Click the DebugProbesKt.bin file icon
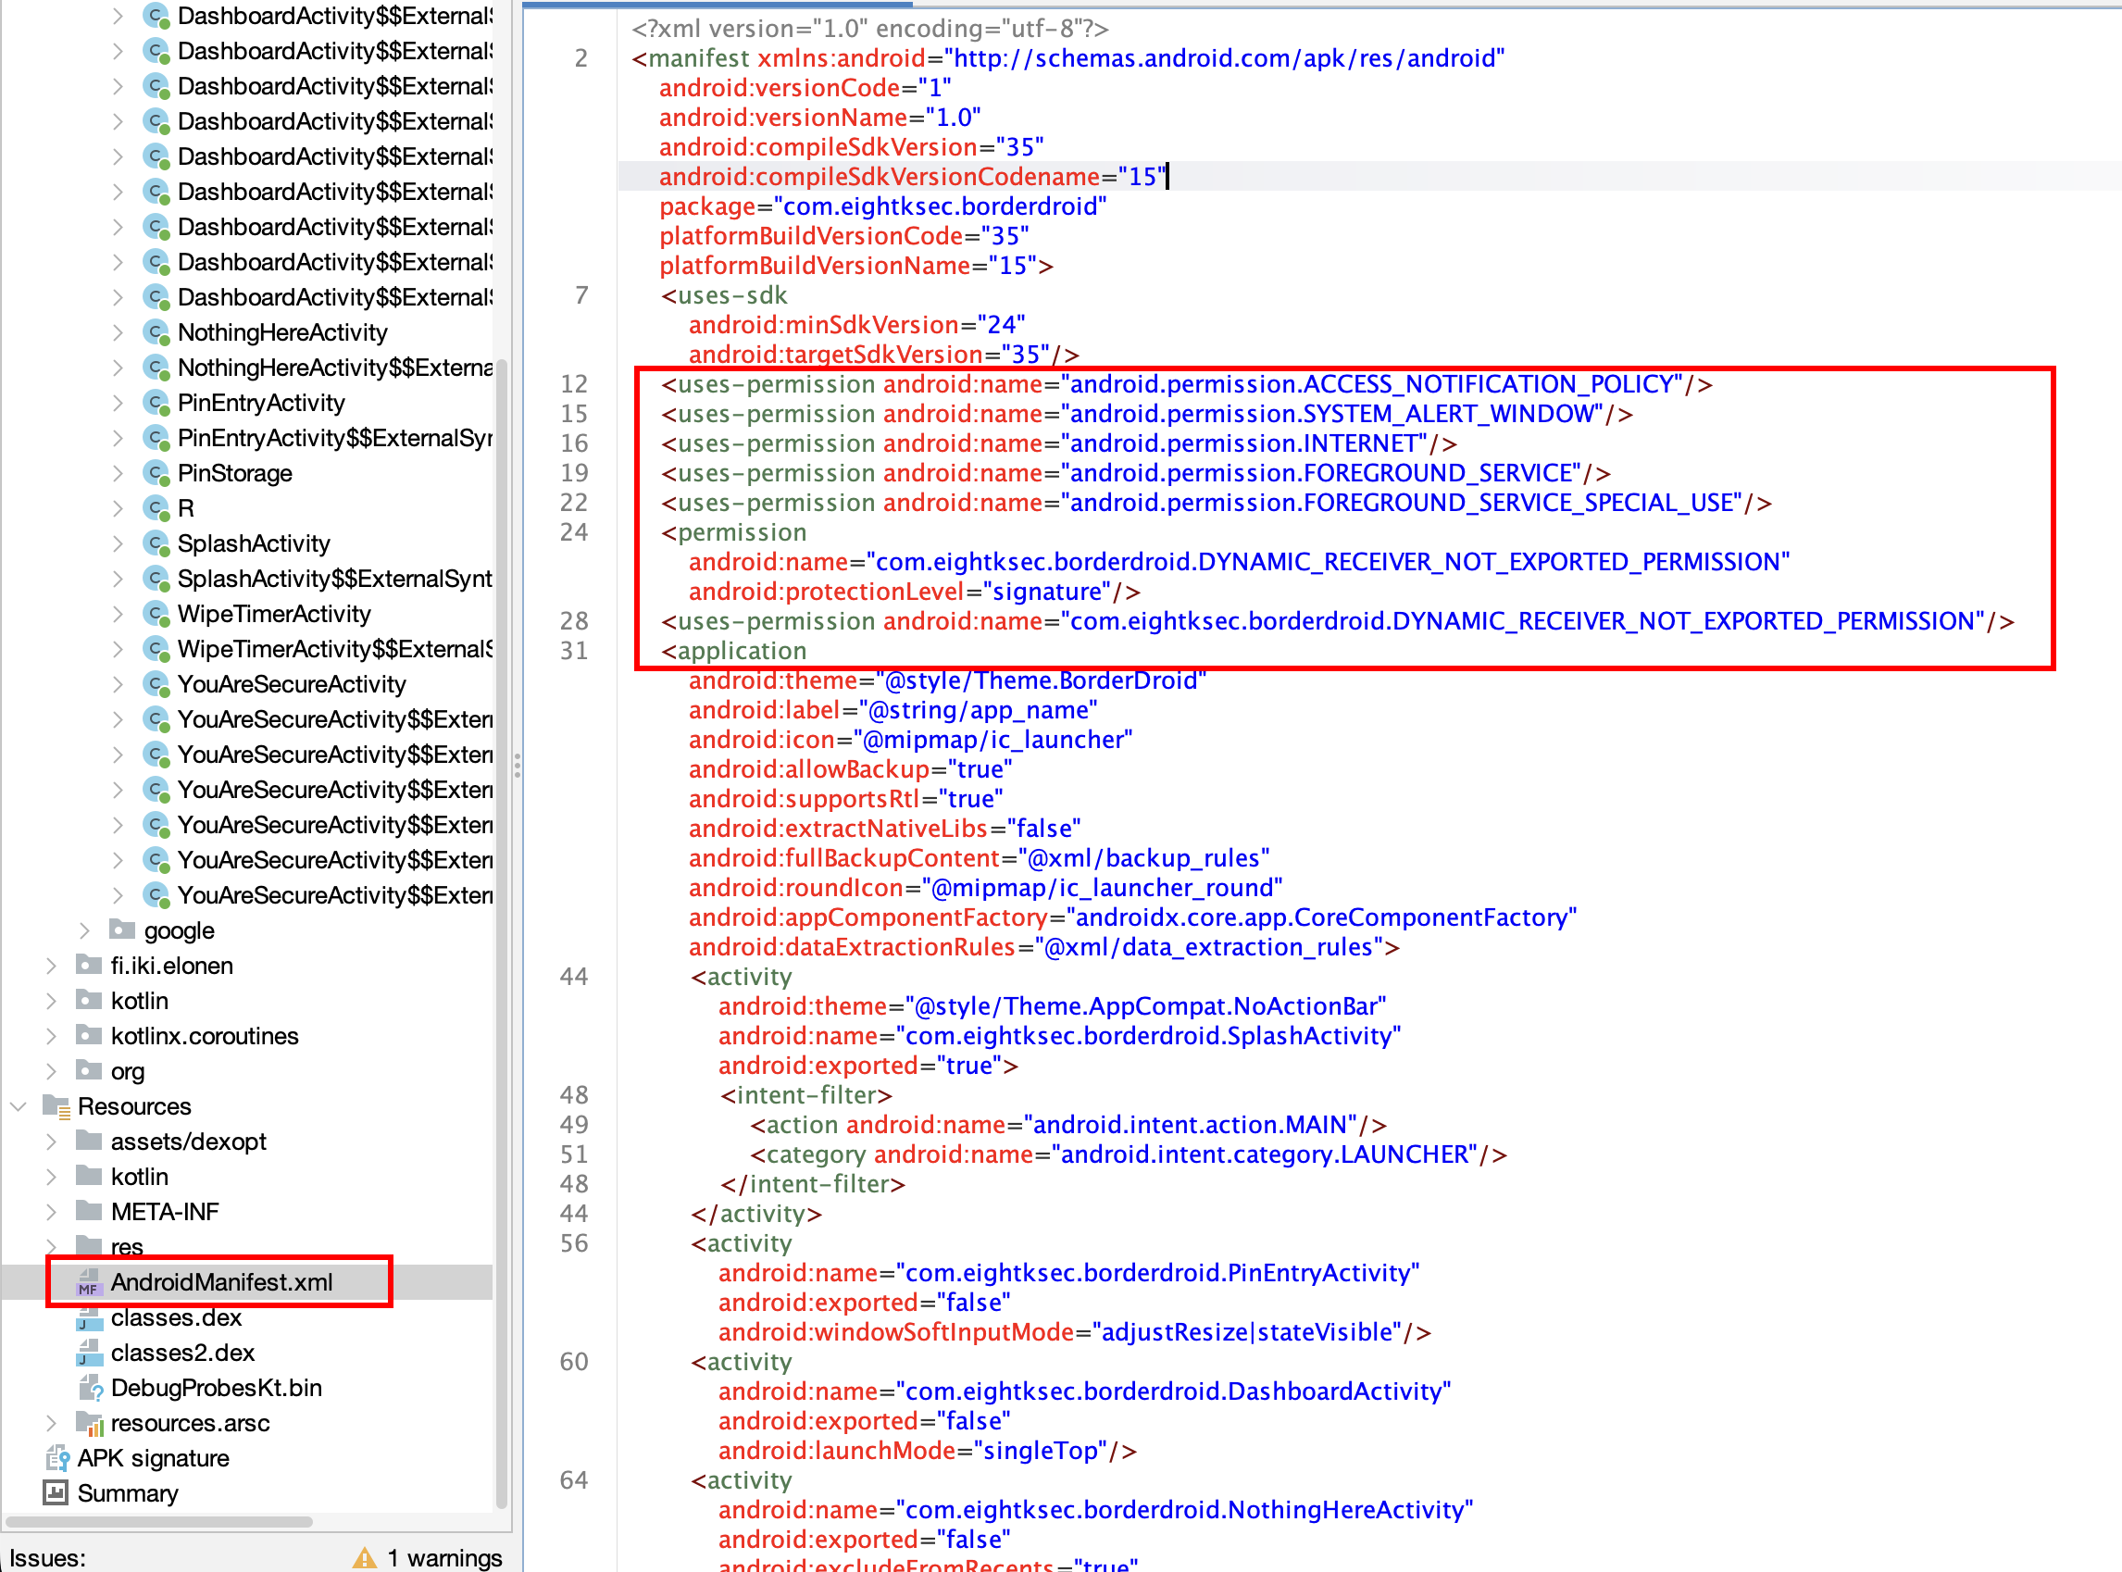 90,1389
